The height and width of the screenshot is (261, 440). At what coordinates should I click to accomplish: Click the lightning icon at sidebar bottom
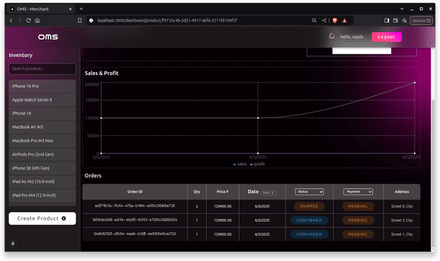13,243
